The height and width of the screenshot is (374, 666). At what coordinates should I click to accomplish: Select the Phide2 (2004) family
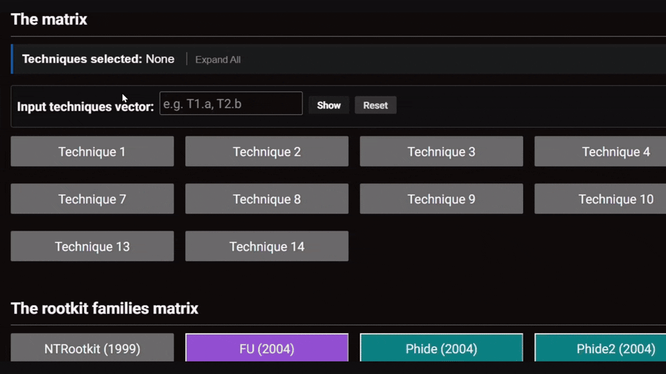pos(601,348)
